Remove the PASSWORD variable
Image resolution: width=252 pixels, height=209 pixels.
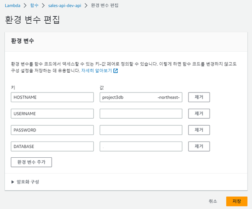[x=199, y=130]
